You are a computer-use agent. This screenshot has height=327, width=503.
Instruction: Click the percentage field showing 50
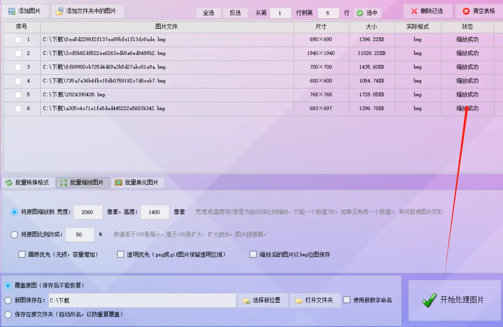pyautogui.click(x=80, y=235)
